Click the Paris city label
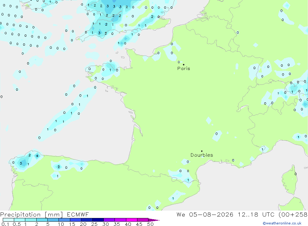This screenshot has height=226, width=308. [184, 68]
